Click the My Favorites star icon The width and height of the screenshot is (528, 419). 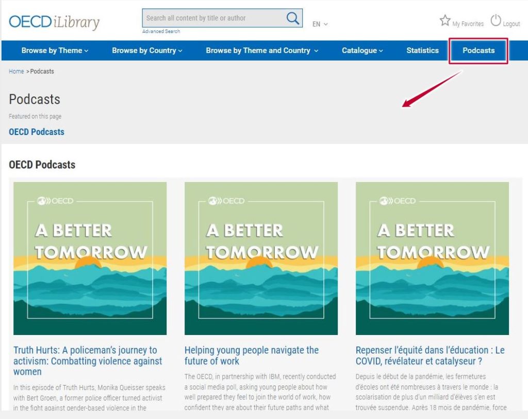click(x=445, y=21)
